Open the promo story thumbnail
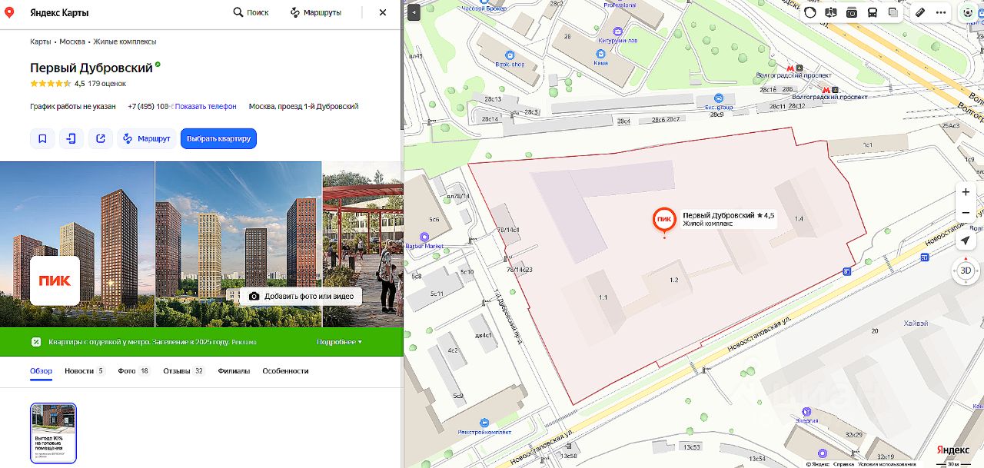Screen dimensions: 984x468 click(53, 433)
